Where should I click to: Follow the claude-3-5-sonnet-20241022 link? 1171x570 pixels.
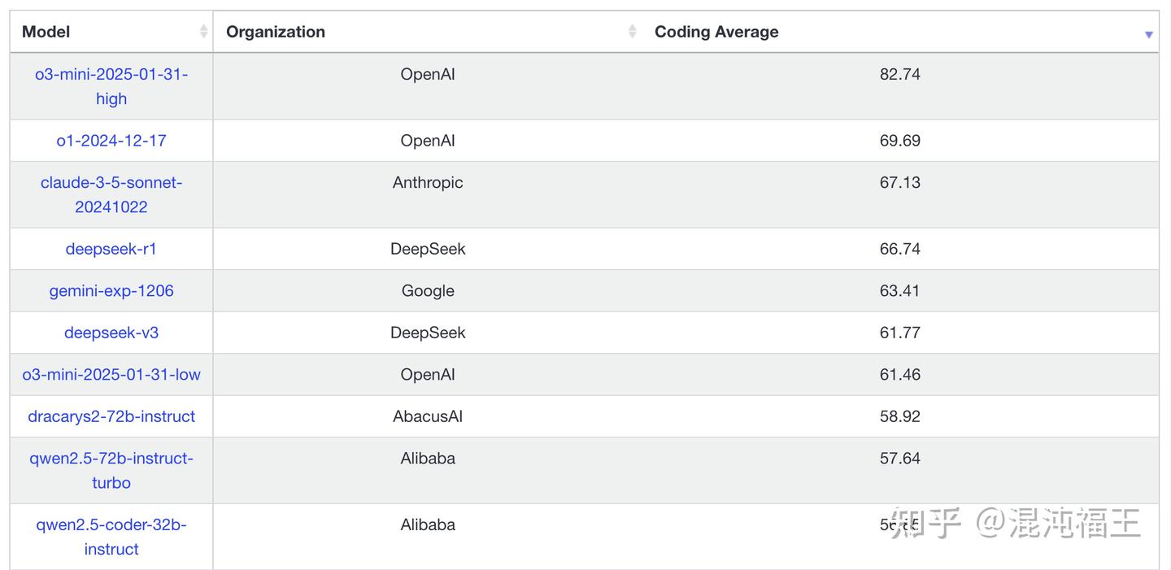coord(111,194)
